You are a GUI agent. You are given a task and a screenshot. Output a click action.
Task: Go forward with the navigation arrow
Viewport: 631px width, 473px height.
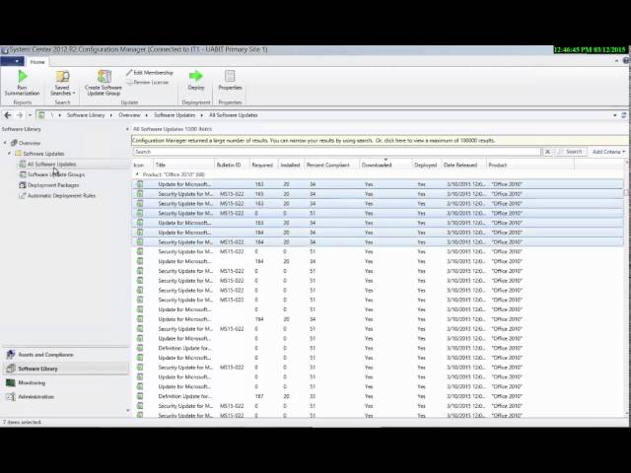coord(20,115)
